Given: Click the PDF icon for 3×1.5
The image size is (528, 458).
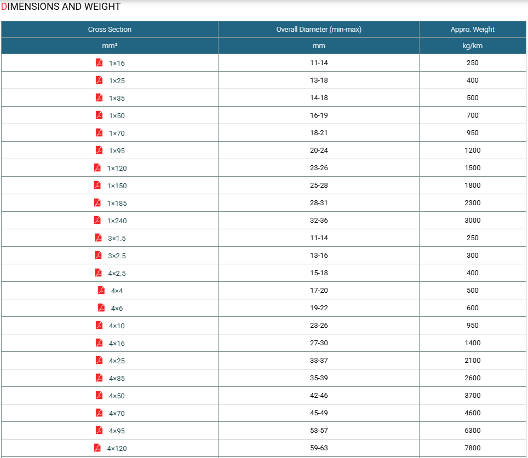Looking at the screenshot, I should 98,237.
